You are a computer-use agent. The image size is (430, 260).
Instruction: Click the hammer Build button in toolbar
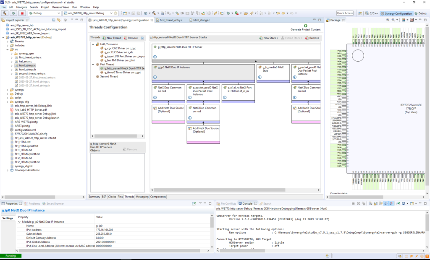click(5, 13)
